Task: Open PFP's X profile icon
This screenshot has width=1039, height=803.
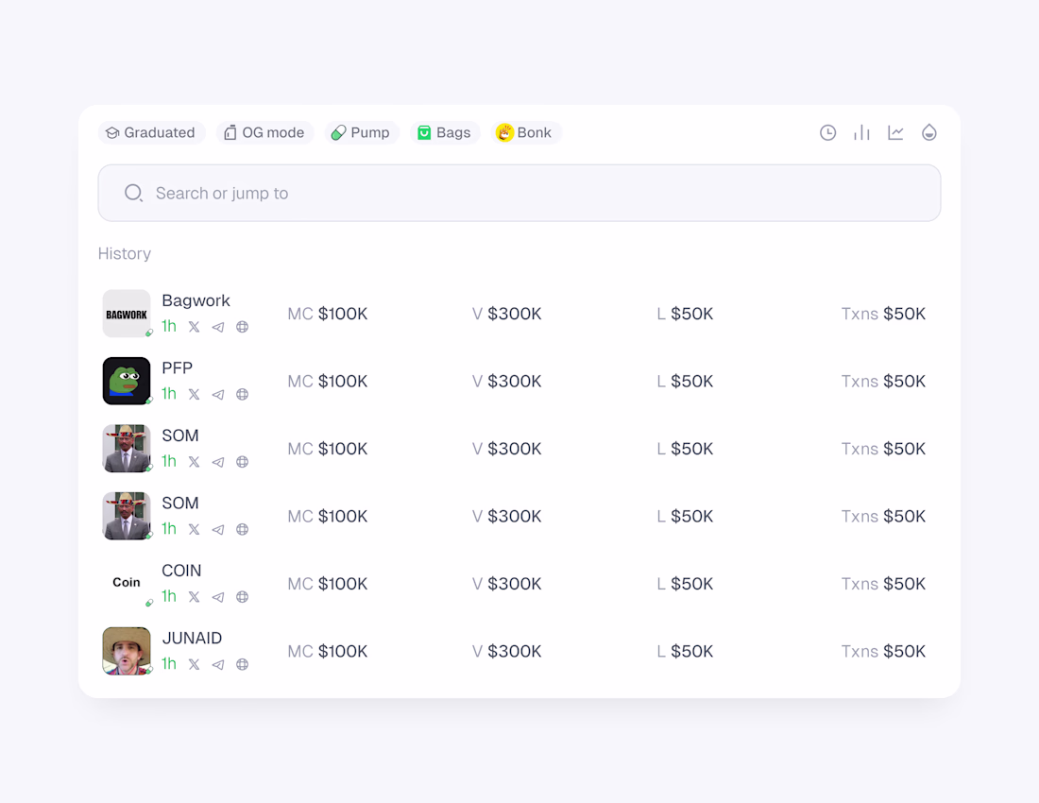Action: (x=194, y=394)
